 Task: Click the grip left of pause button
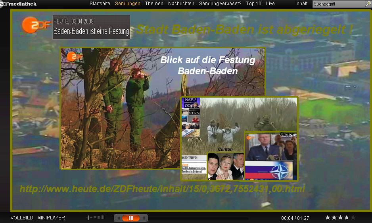(x=118, y=218)
